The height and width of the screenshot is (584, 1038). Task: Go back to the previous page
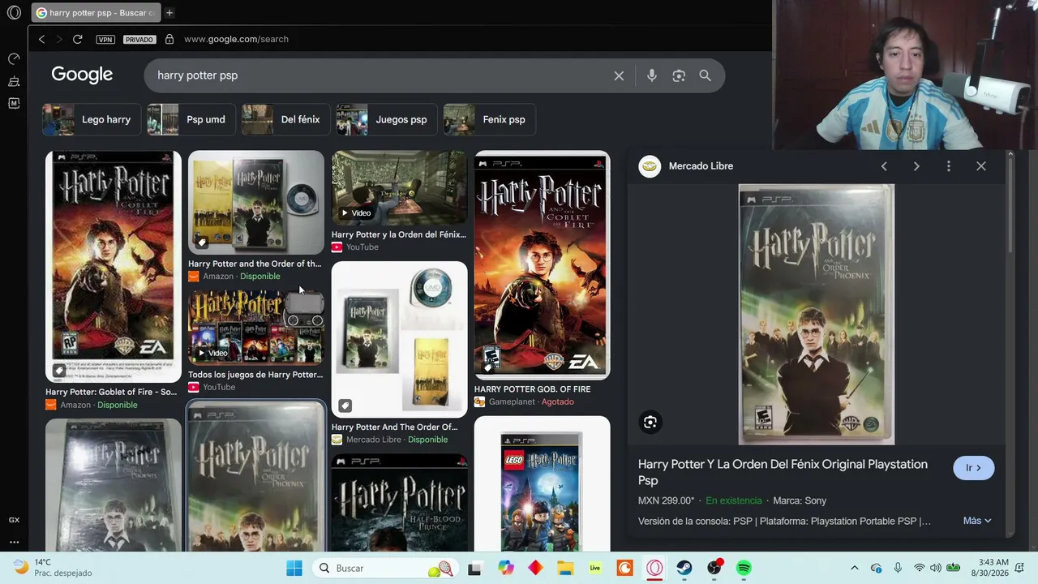[41, 39]
